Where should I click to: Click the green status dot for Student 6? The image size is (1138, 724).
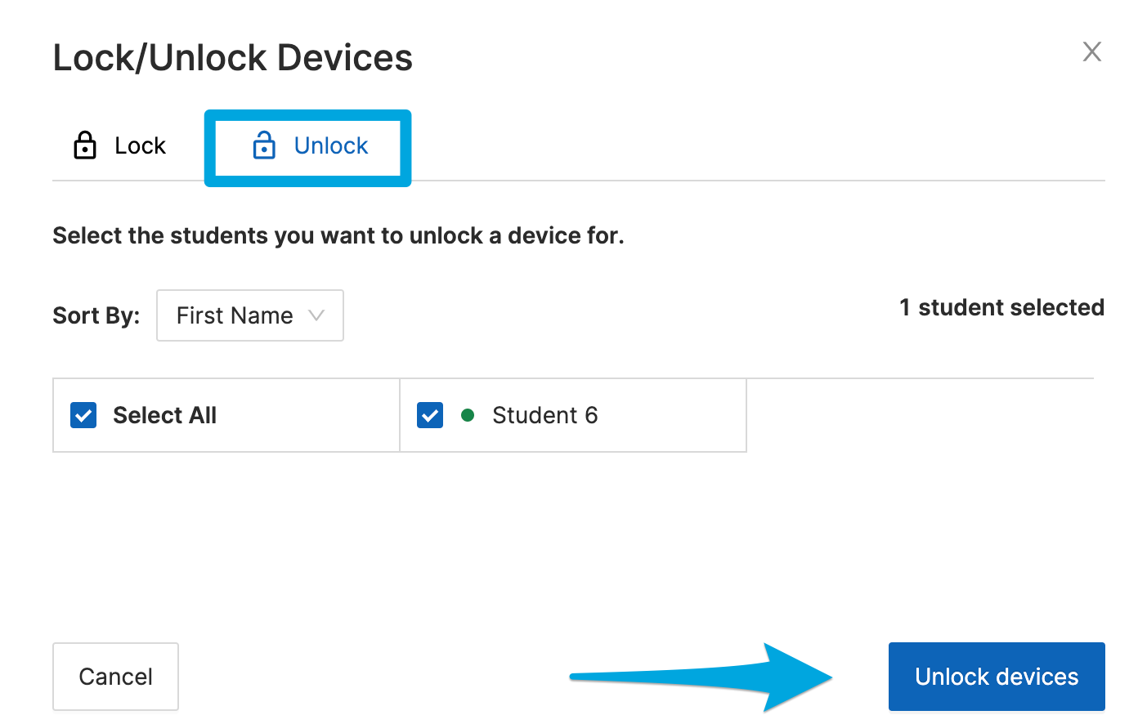468,415
